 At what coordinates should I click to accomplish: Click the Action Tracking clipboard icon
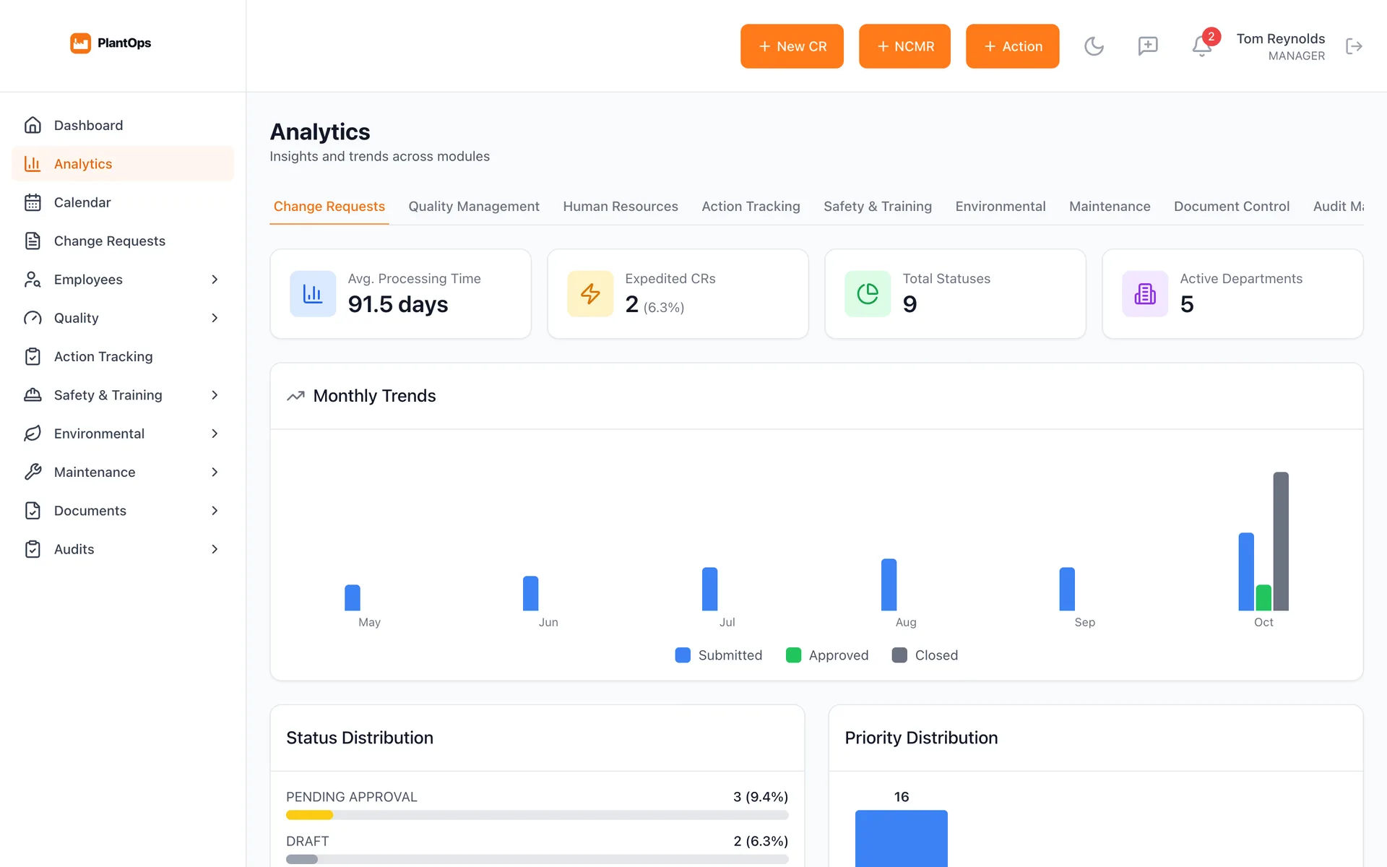tap(33, 356)
